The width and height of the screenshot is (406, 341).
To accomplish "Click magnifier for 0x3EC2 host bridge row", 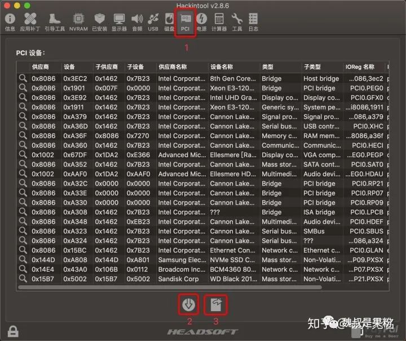I will [23, 78].
